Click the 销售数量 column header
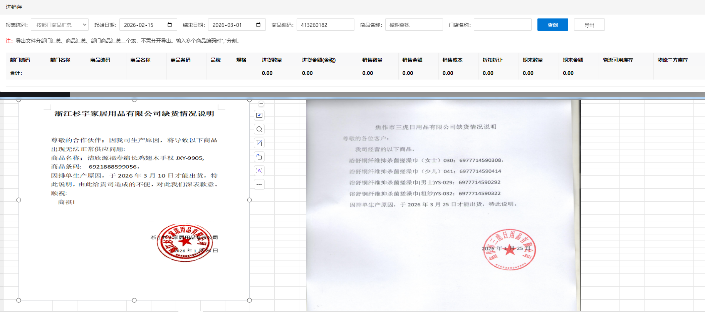Screen dimensions: 705x312 click(x=372, y=60)
